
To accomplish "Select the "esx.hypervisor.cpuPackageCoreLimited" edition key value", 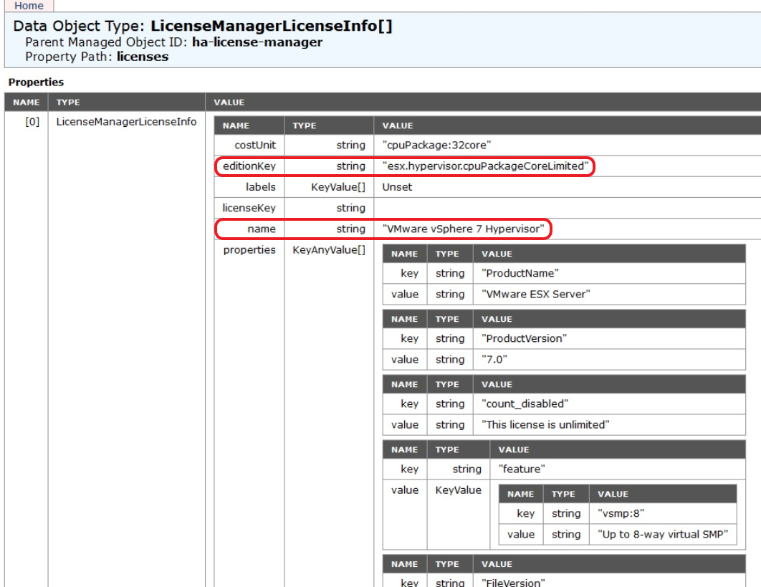I will pos(485,166).
